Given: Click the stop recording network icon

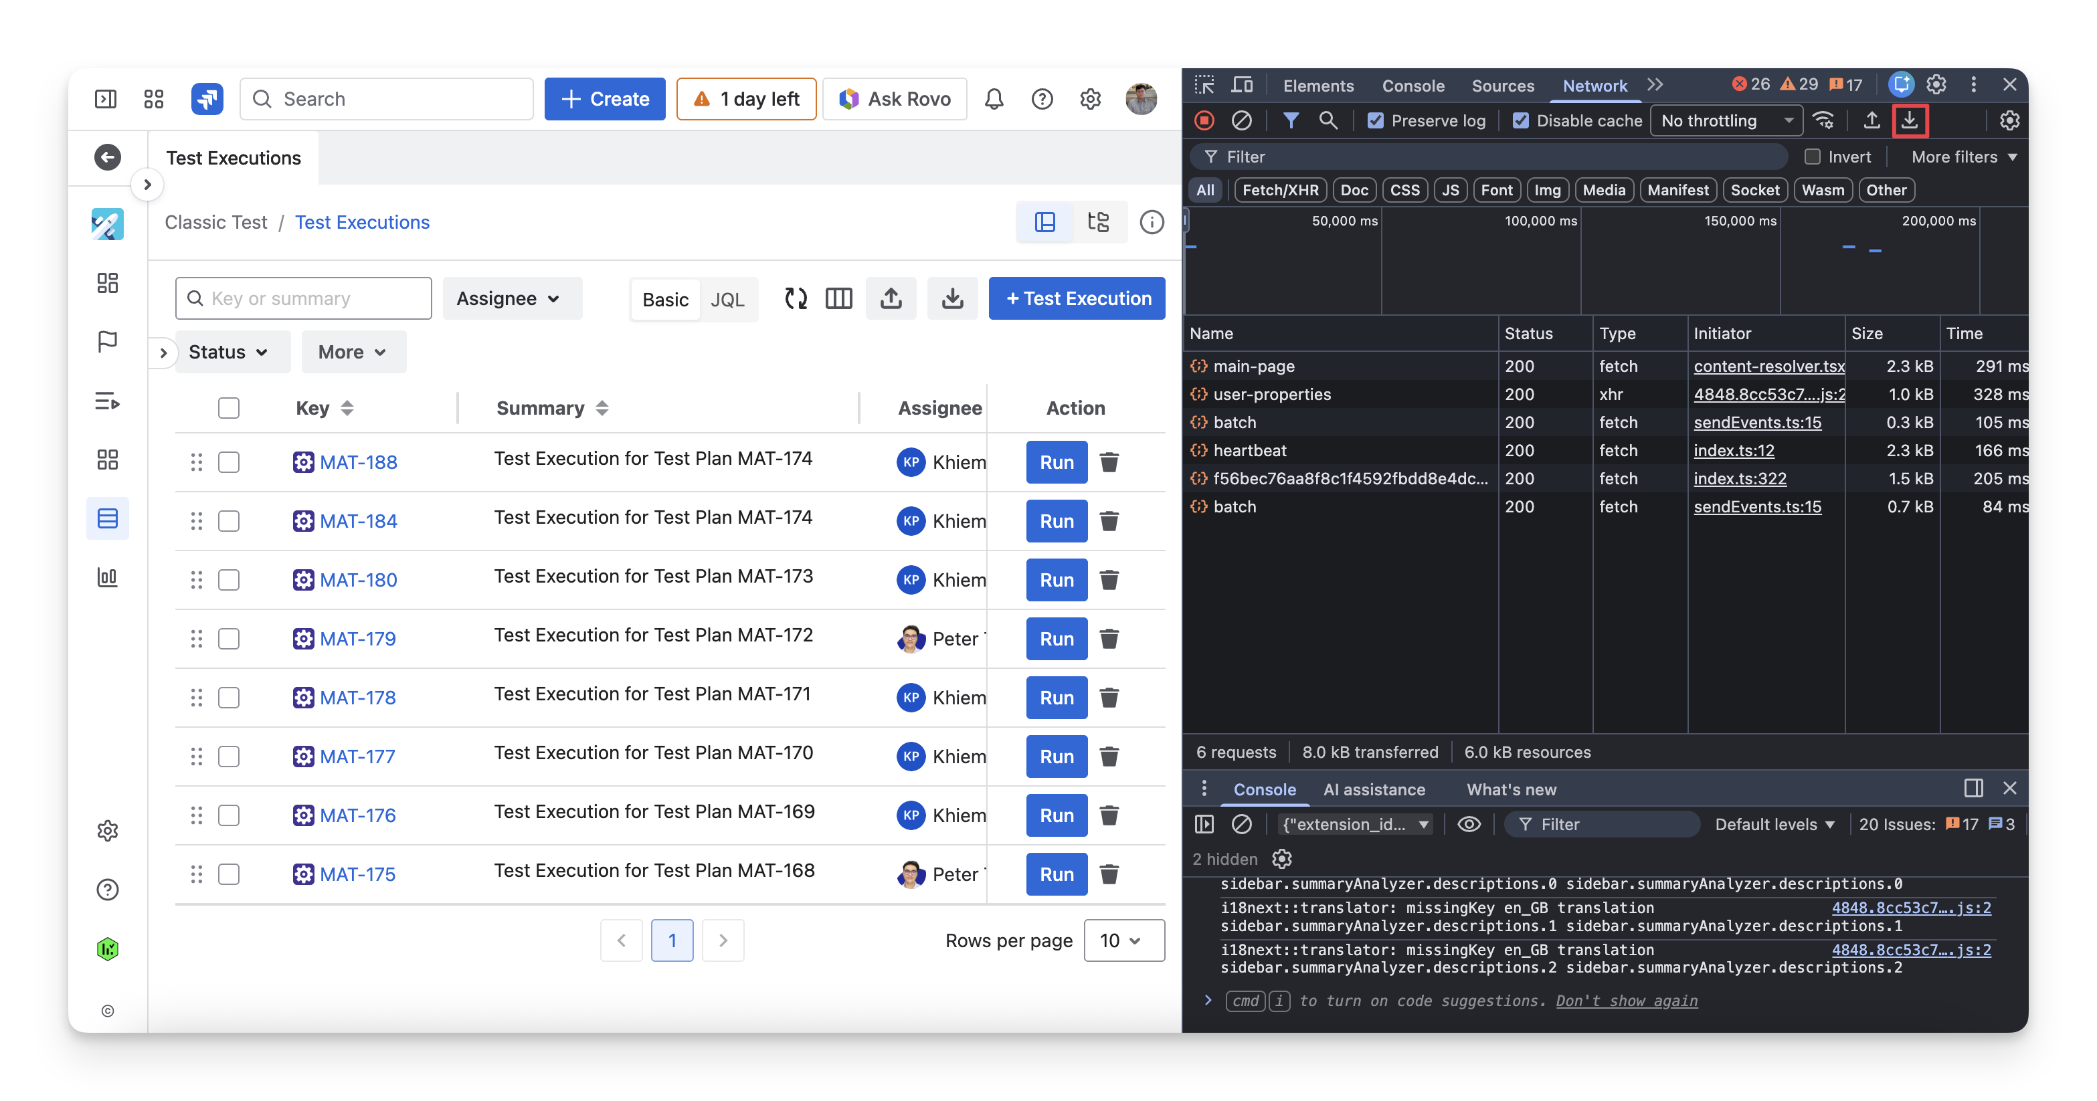Looking at the screenshot, I should (1204, 120).
